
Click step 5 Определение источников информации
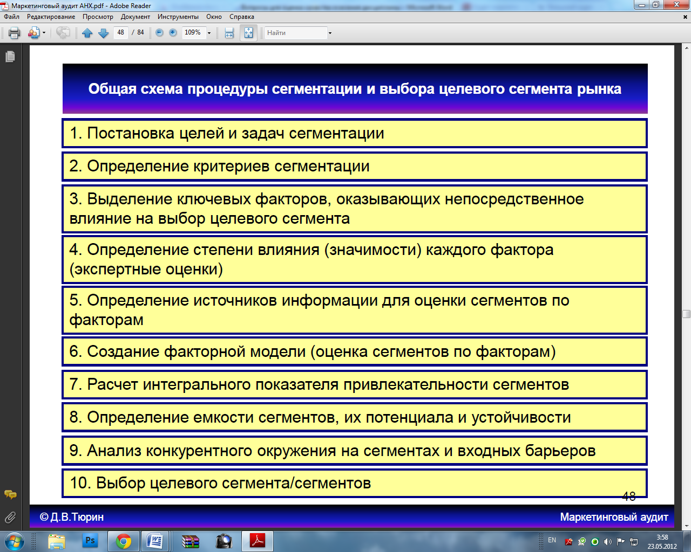[355, 310]
